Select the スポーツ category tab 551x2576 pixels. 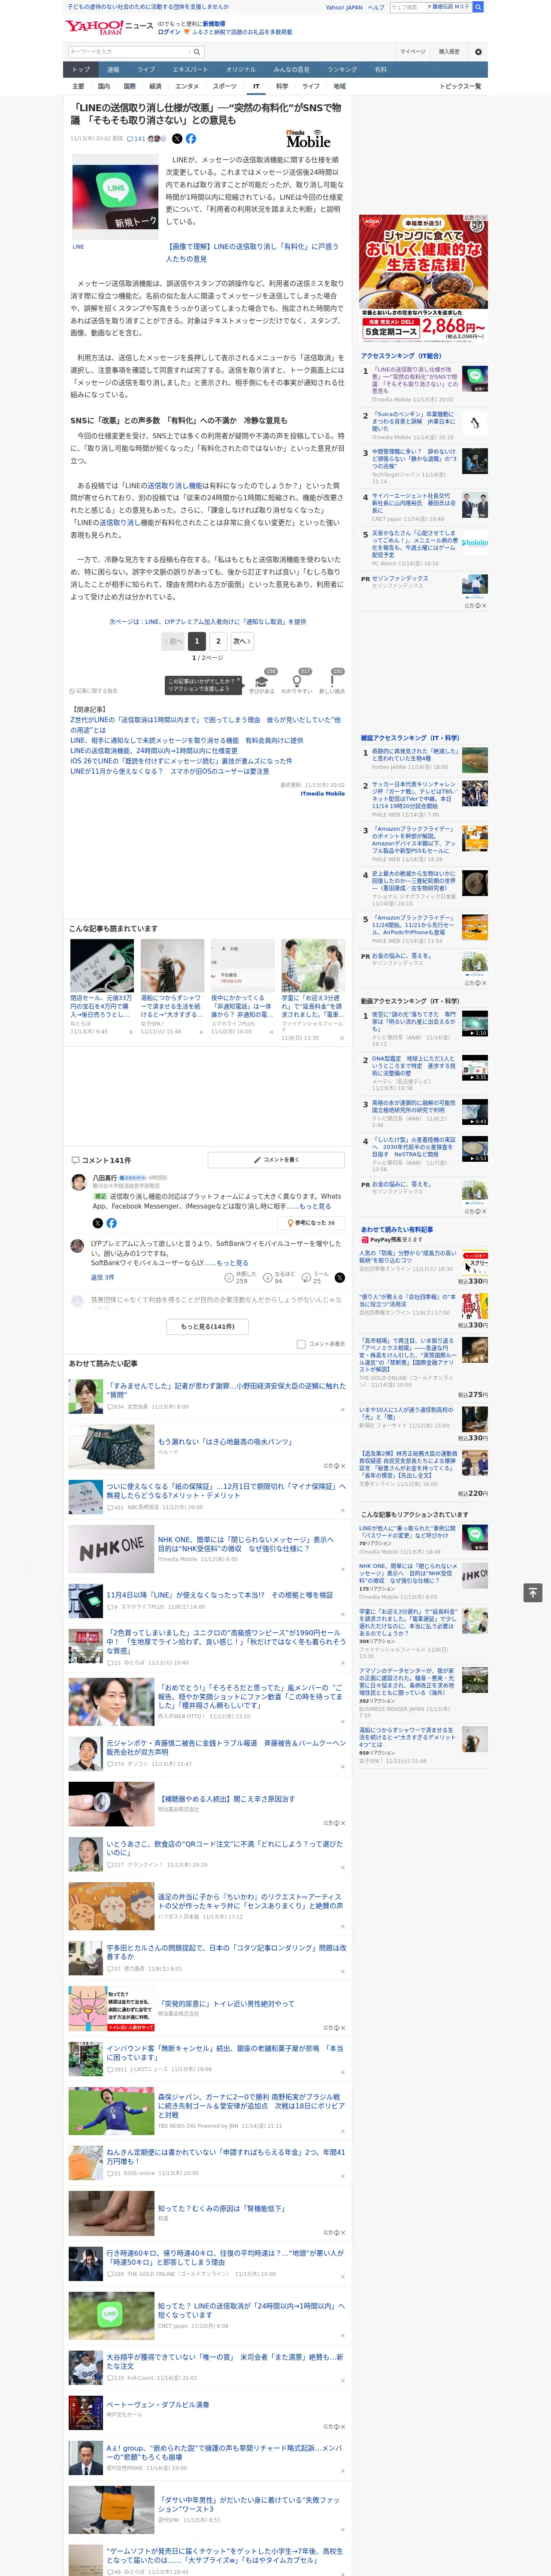pyautogui.click(x=225, y=86)
